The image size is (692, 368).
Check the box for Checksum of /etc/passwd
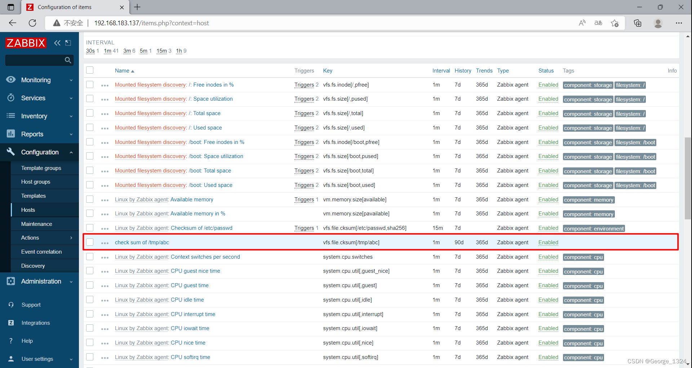(x=90, y=228)
